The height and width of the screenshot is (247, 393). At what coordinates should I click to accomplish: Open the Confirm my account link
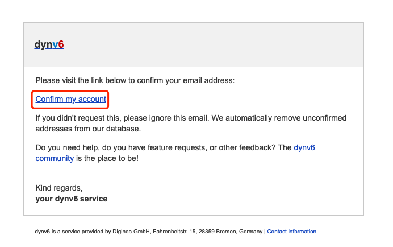pos(70,99)
